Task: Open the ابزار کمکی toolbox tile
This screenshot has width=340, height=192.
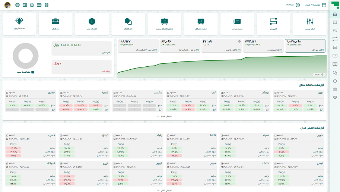Action: [x=55, y=24]
